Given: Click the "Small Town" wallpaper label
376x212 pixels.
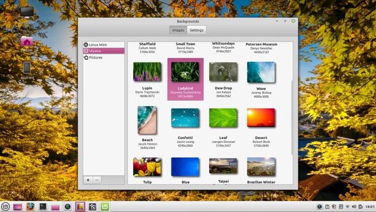Looking at the screenshot, I should [x=186, y=44].
